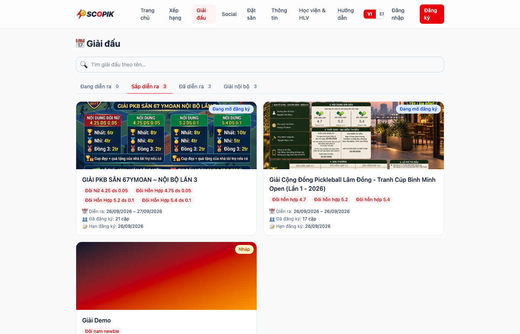The height and width of the screenshot is (334, 520).
Task: Click registered count 21 cặp
Action: [x=122, y=219]
